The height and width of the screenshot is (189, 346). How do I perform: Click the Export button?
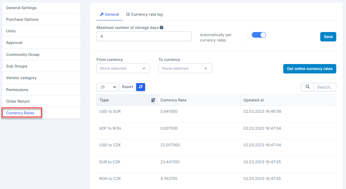tap(127, 87)
